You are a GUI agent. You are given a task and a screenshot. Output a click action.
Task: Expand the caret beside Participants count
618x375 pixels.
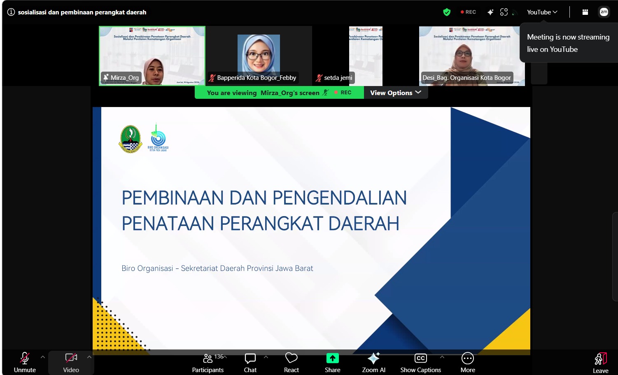tap(225, 357)
